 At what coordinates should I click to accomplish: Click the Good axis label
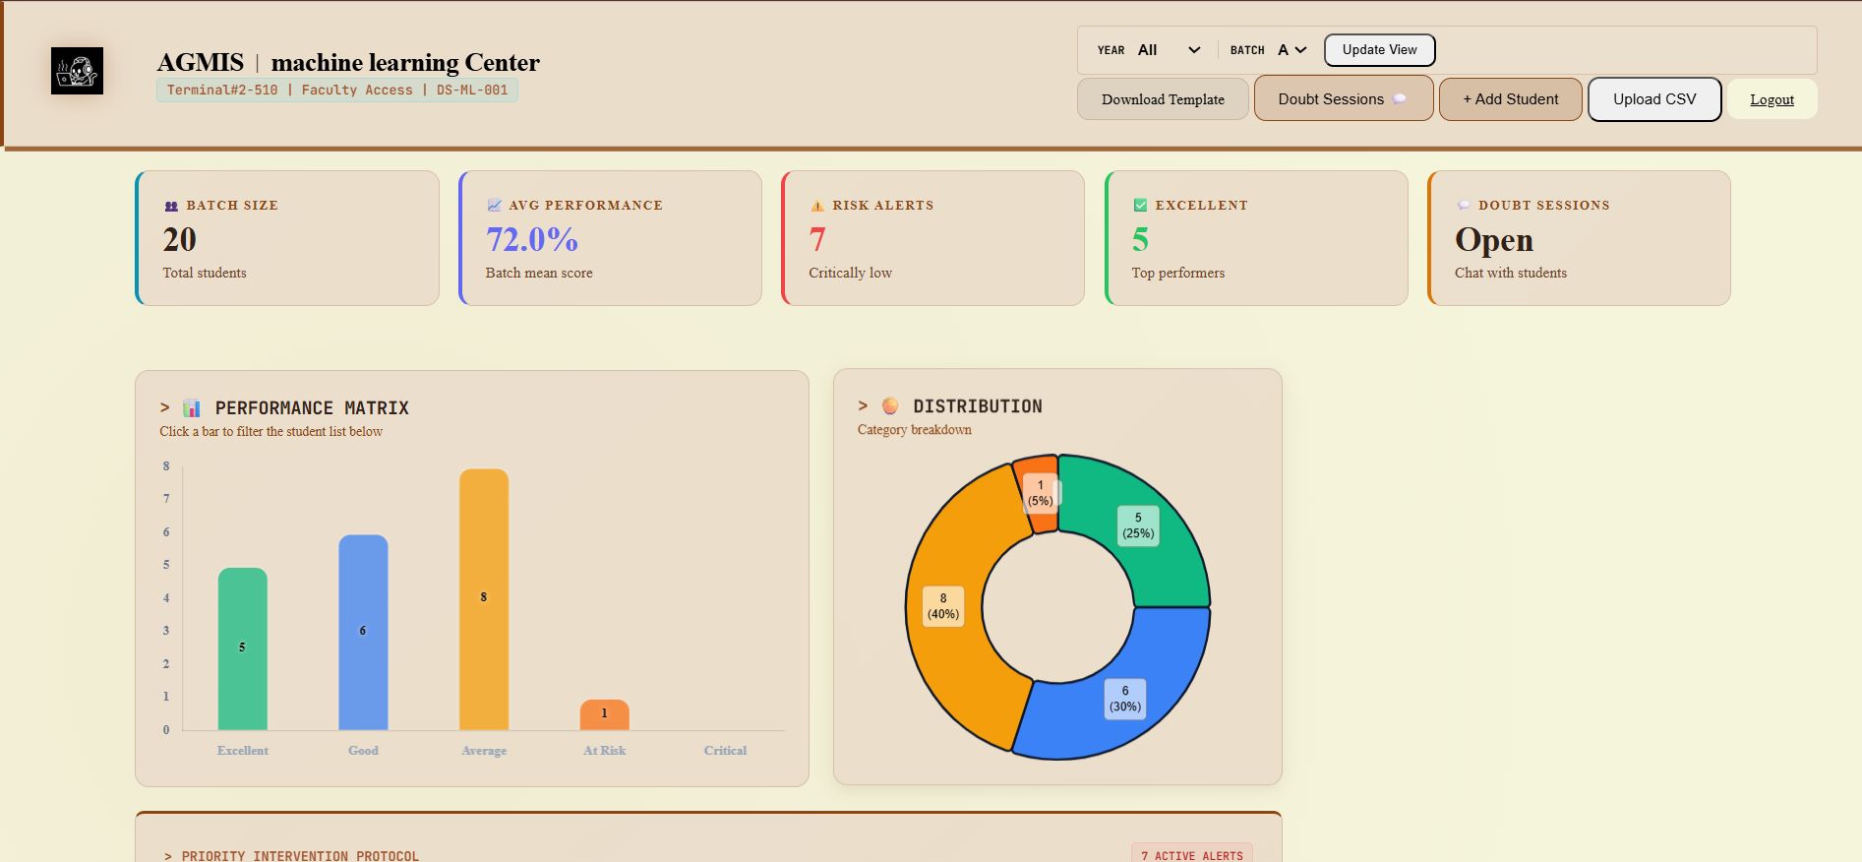pyautogui.click(x=363, y=750)
